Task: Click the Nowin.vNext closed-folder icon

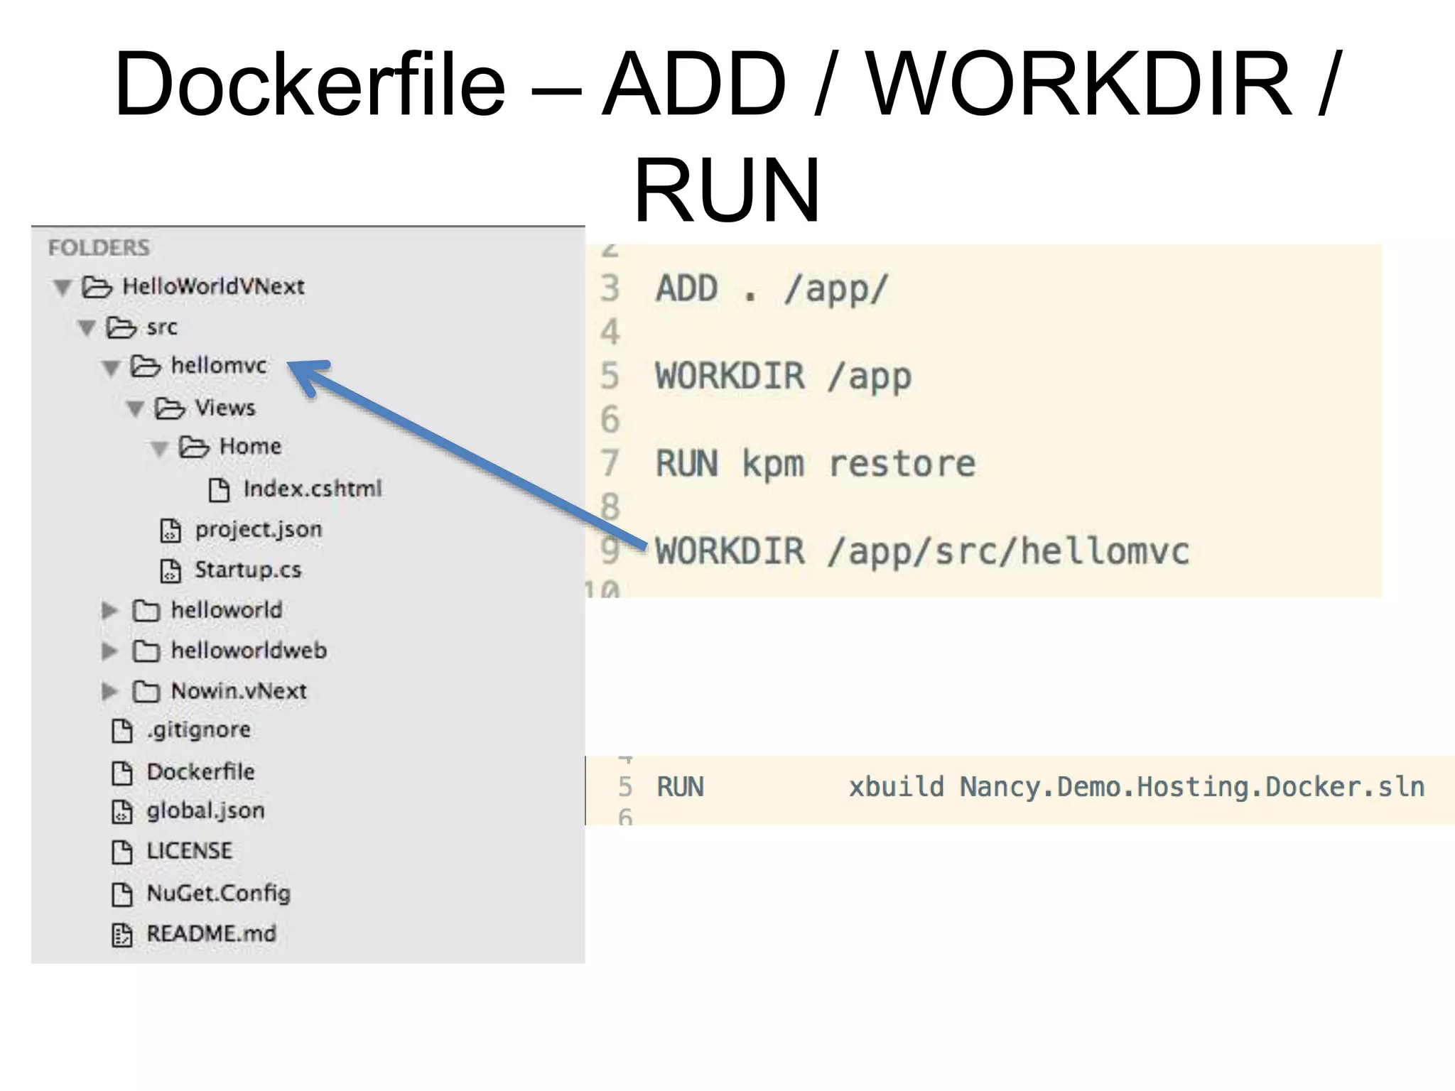Action: pos(146,691)
